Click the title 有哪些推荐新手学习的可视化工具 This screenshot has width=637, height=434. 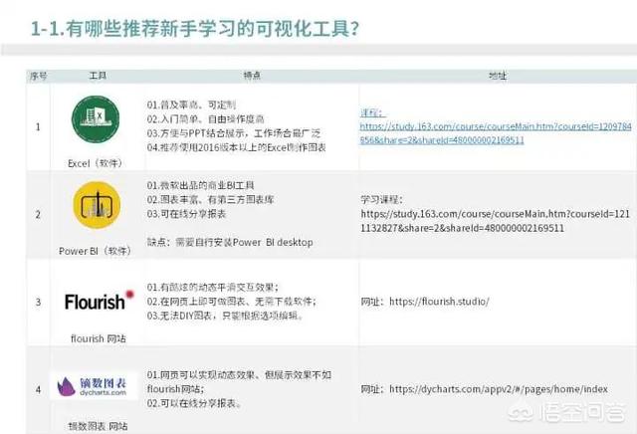click(x=212, y=29)
